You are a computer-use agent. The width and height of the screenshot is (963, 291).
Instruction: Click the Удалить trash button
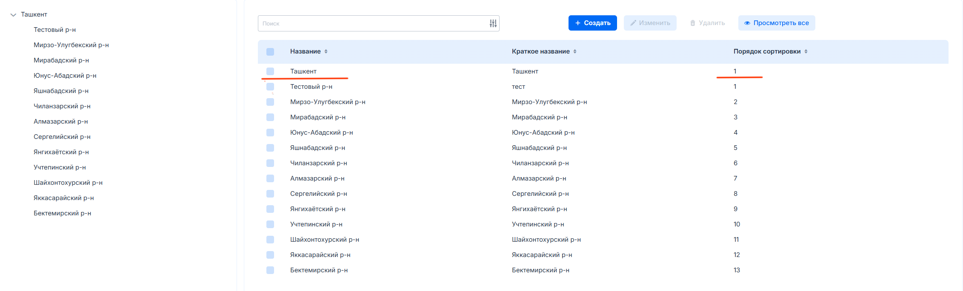[x=707, y=23]
